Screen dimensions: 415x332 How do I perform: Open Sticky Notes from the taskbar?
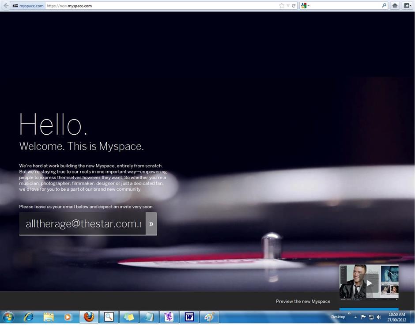129,317
